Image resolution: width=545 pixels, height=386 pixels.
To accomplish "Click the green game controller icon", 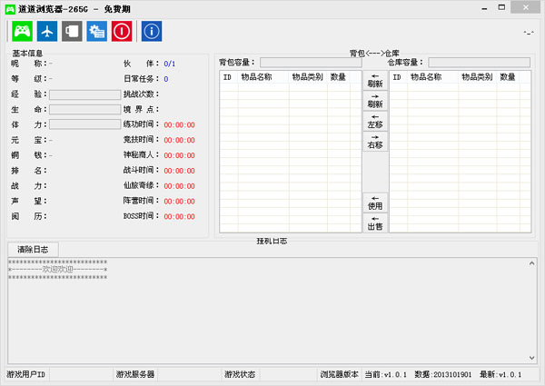I will 22,31.
